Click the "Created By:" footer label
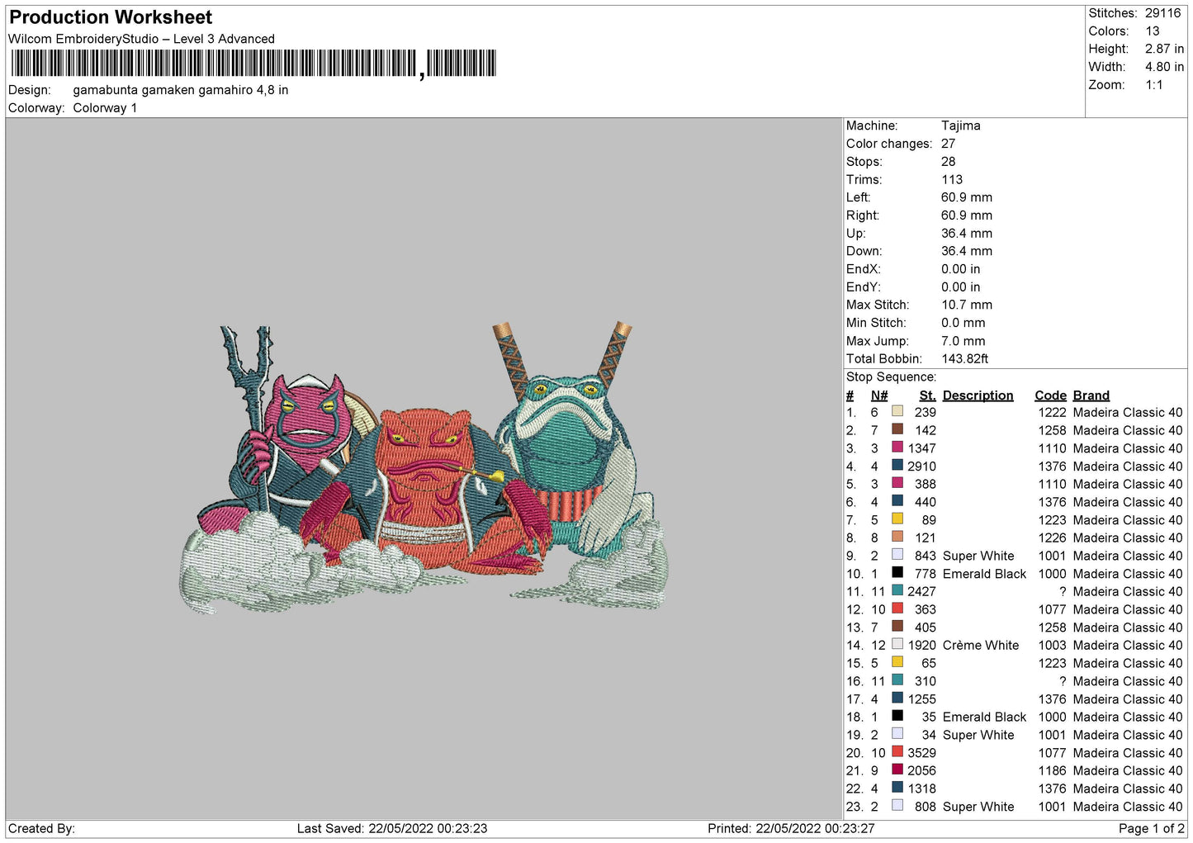Screen dimensions: 1193x843 (41, 828)
